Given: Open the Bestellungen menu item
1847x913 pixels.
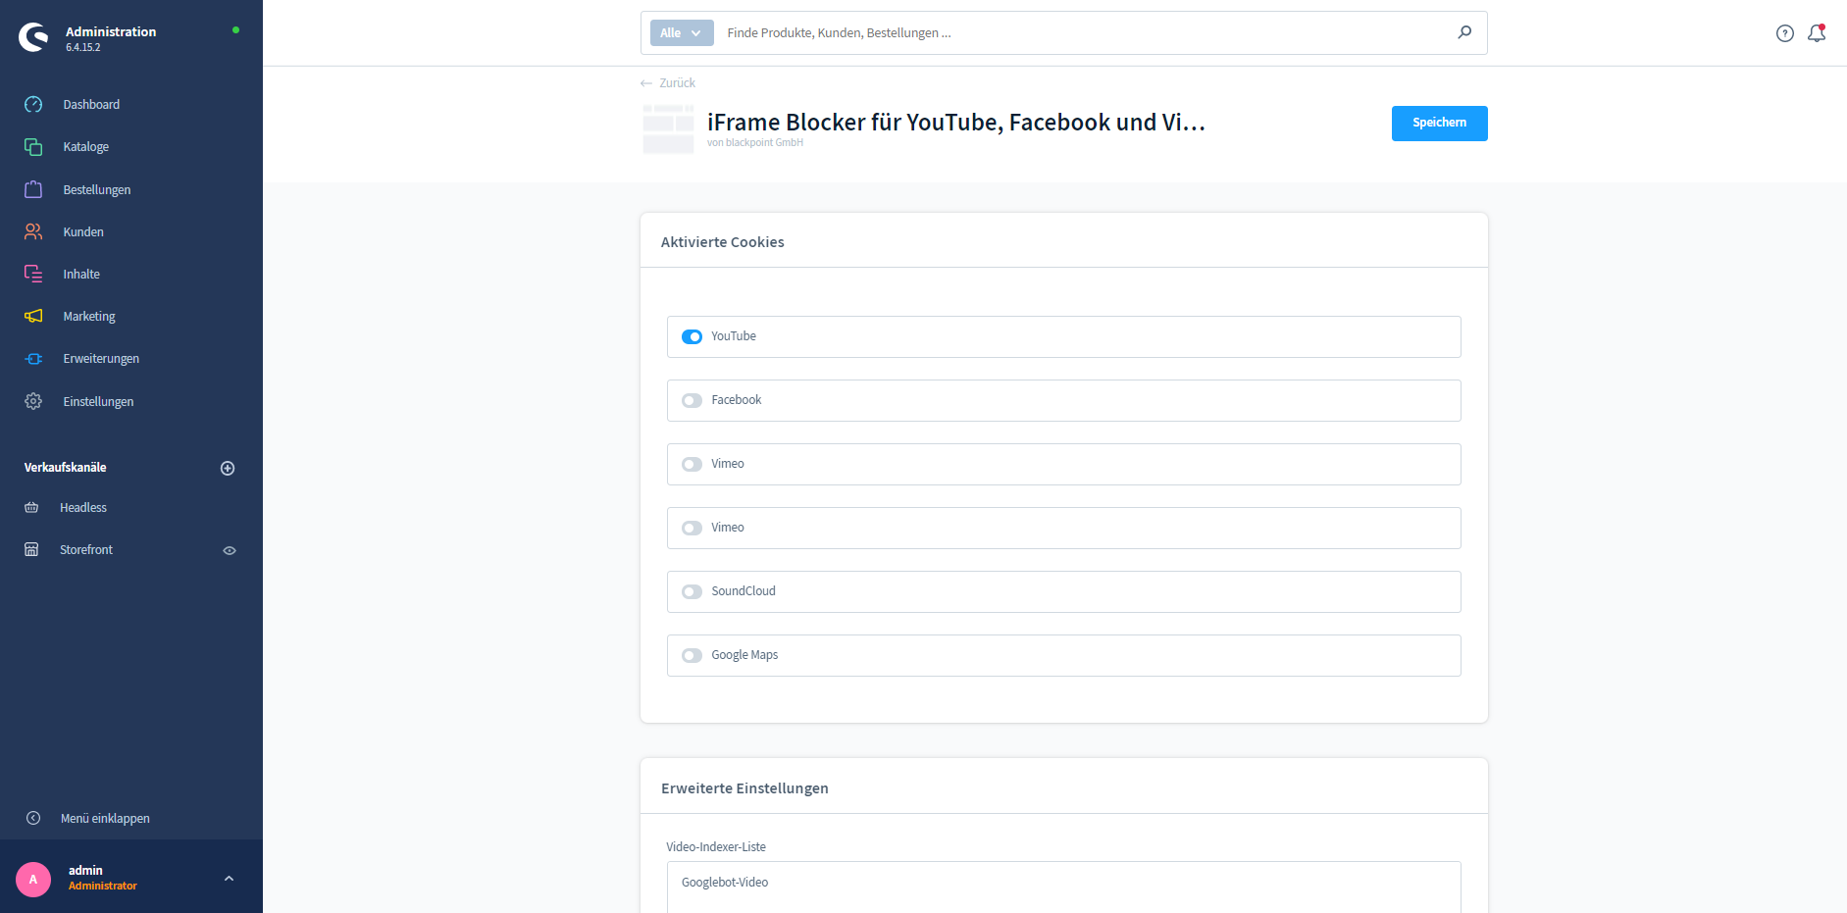Looking at the screenshot, I should 97,189.
